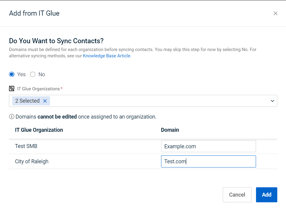This screenshot has height=211, width=286.
Task: Open the Knowledge Base Article link
Action: point(107,56)
